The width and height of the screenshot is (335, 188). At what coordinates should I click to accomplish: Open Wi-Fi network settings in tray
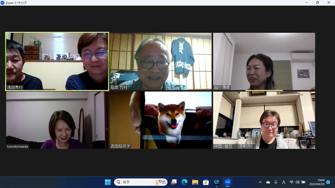tap(292, 182)
